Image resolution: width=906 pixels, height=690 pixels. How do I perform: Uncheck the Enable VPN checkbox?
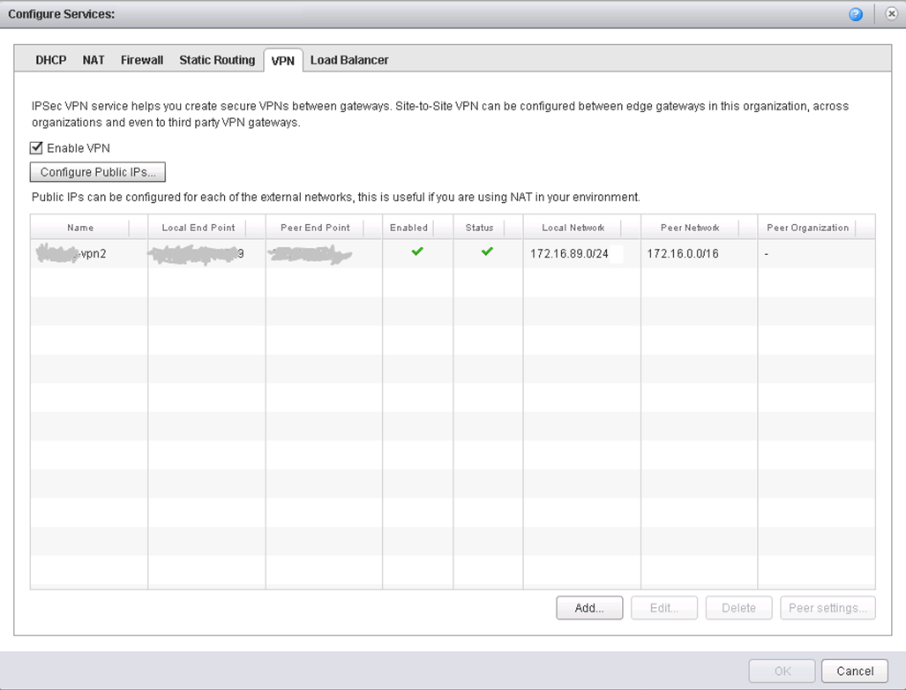click(x=37, y=148)
